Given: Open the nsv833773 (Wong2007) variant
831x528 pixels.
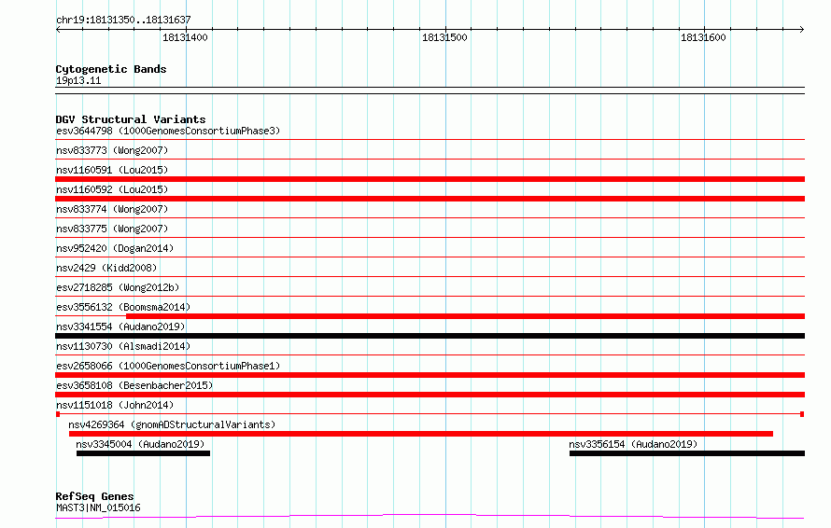Looking at the screenshot, I should coord(112,150).
